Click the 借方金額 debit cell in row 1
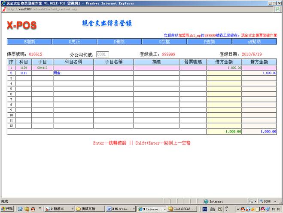This screenshot has width=283, height=213. 224,68
